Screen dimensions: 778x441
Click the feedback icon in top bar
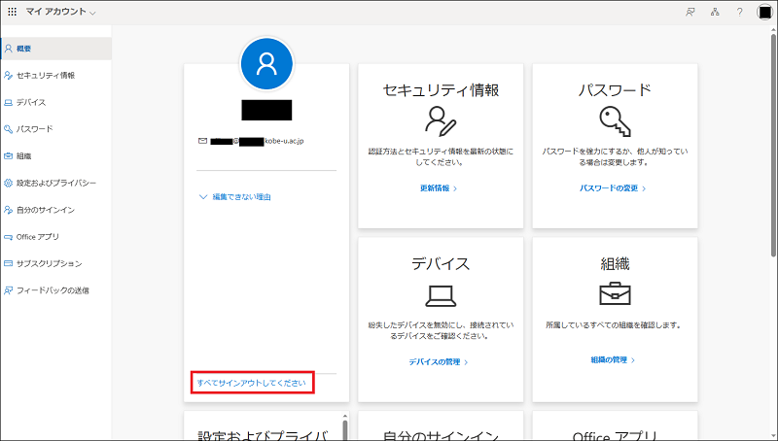coord(690,12)
